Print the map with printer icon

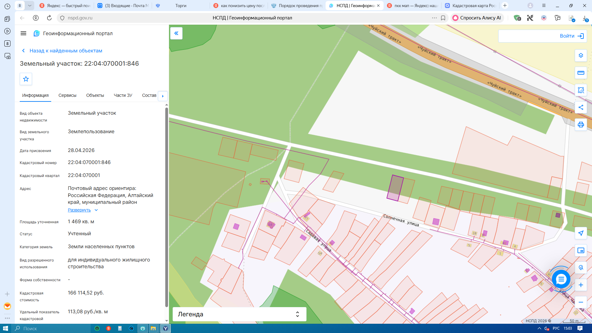point(581,125)
